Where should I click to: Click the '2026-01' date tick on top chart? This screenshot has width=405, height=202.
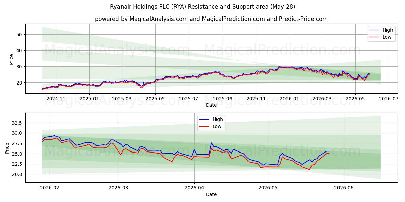(290, 99)
